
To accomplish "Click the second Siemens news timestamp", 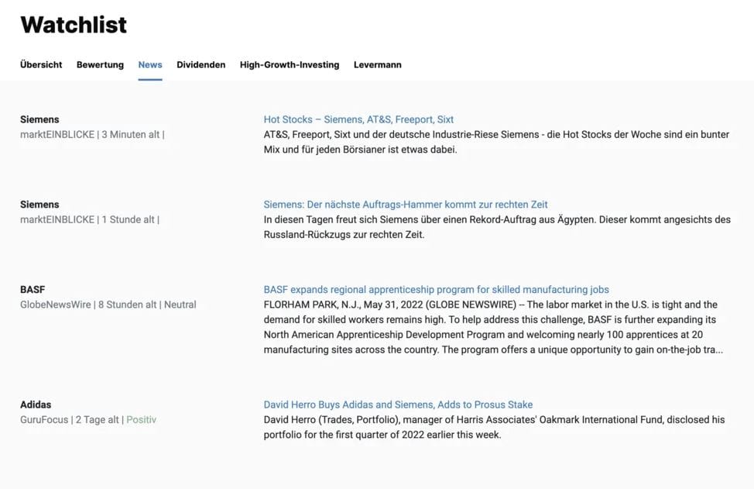I will click(128, 219).
